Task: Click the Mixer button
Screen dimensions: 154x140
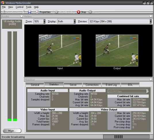Action: tap(12, 131)
